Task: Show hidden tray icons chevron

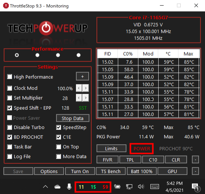Action: click(x=46, y=187)
